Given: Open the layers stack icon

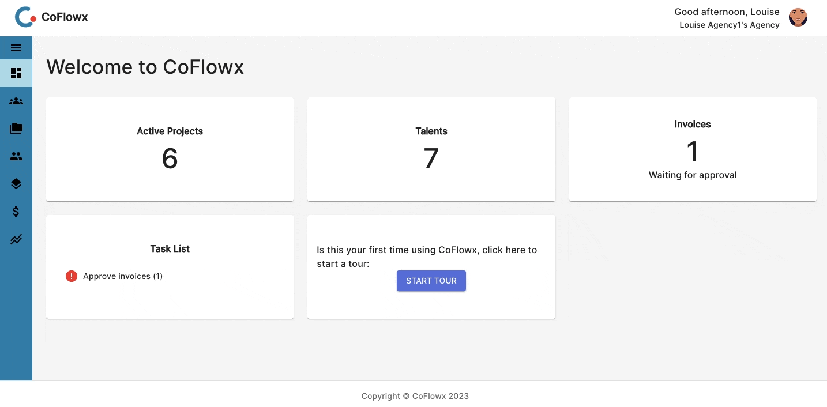Looking at the screenshot, I should [16, 184].
